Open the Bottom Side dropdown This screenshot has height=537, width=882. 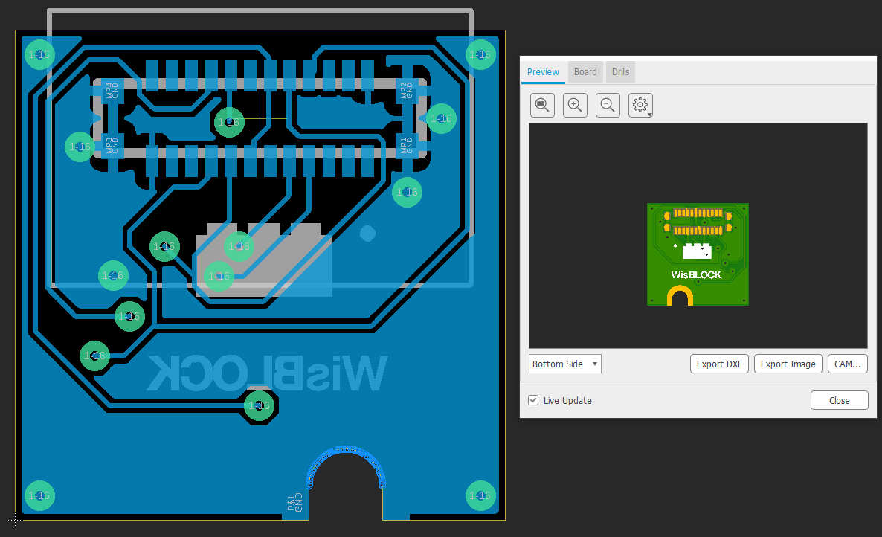point(564,364)
